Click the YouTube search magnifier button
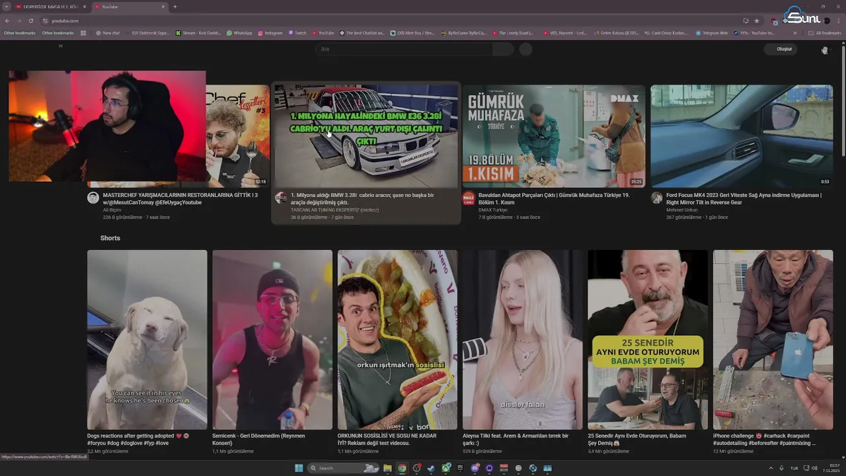This screenshot has height=476, width=846. (x=503, y=49)
